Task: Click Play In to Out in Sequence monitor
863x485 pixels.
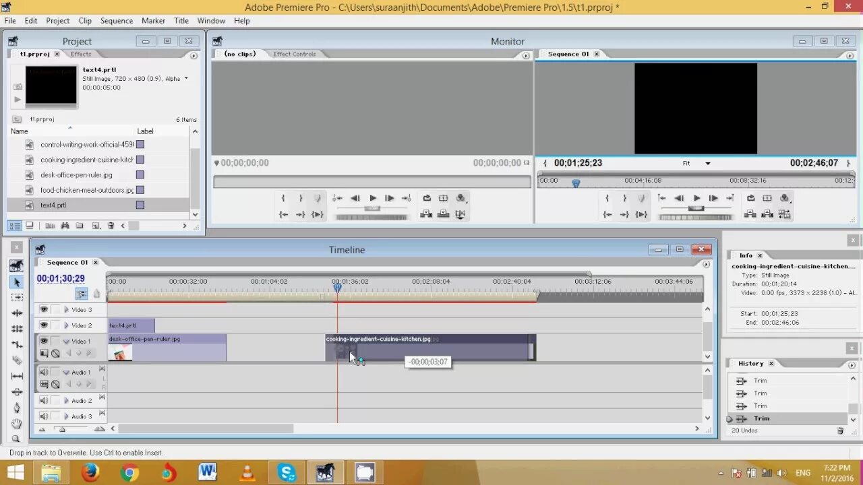Action: (641, 214)
